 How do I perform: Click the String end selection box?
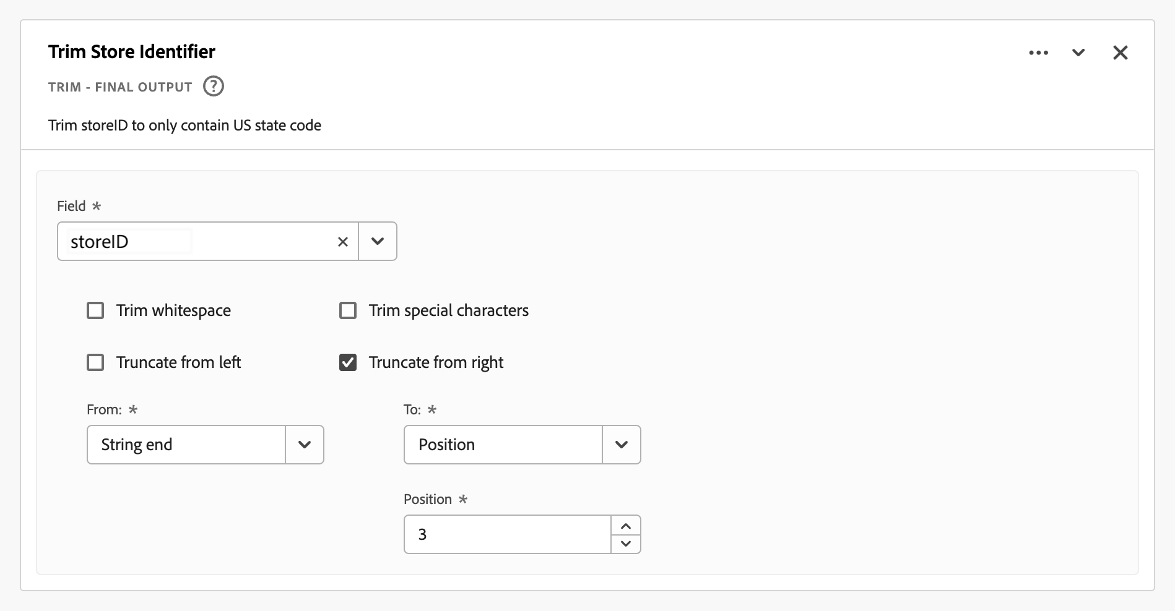coord(186,445)
